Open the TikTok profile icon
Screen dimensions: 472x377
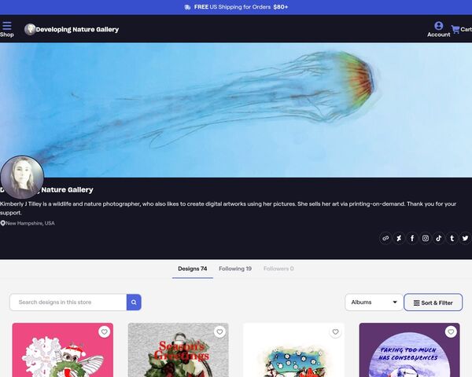(439, 239)
